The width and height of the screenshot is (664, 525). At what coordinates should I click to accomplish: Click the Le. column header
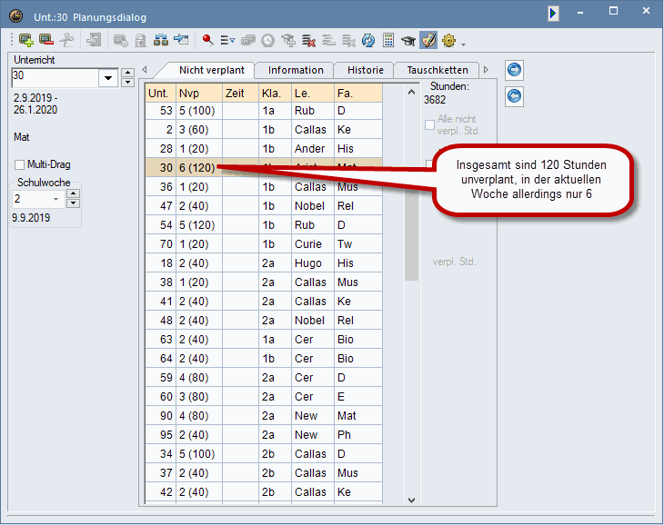point(313,93)
